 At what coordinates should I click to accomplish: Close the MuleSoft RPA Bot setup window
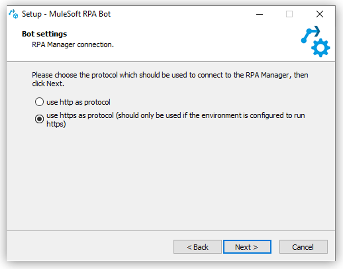pyautogui.click(x=319, y=14)
